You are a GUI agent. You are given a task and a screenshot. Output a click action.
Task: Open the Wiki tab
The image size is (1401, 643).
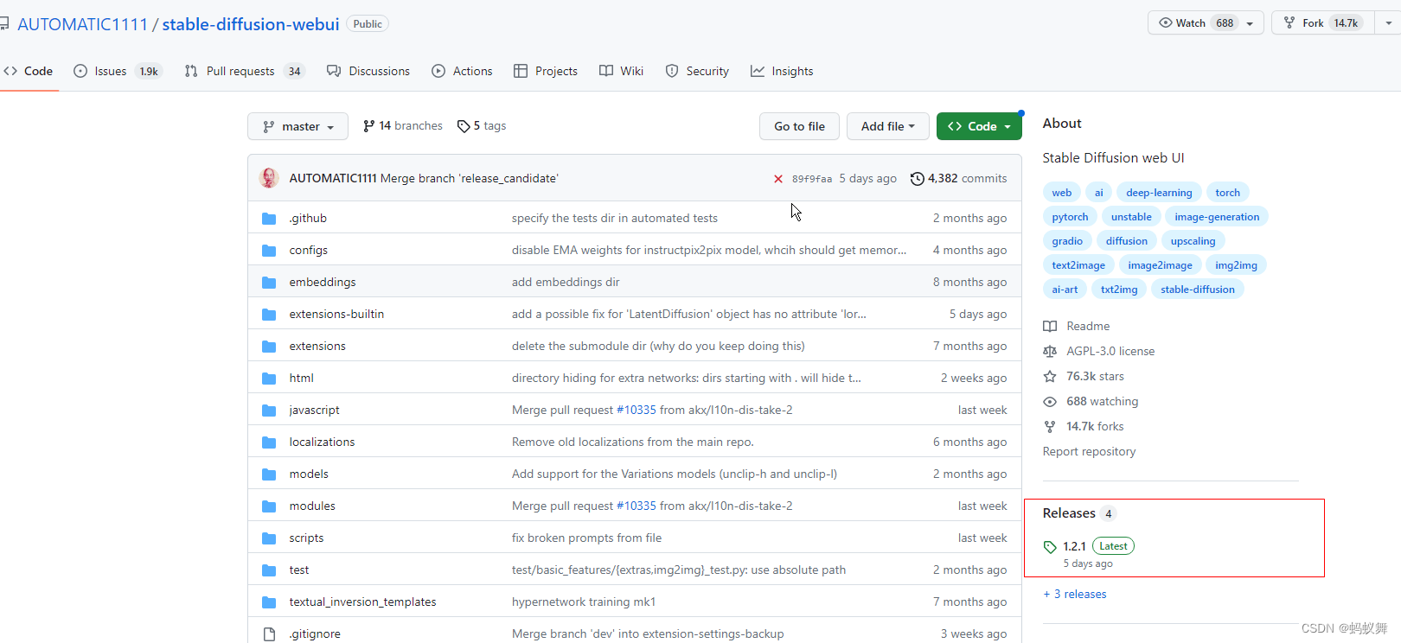coord(622,71)
